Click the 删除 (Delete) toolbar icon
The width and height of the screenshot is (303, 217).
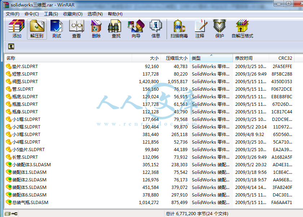tap(96, 29)
